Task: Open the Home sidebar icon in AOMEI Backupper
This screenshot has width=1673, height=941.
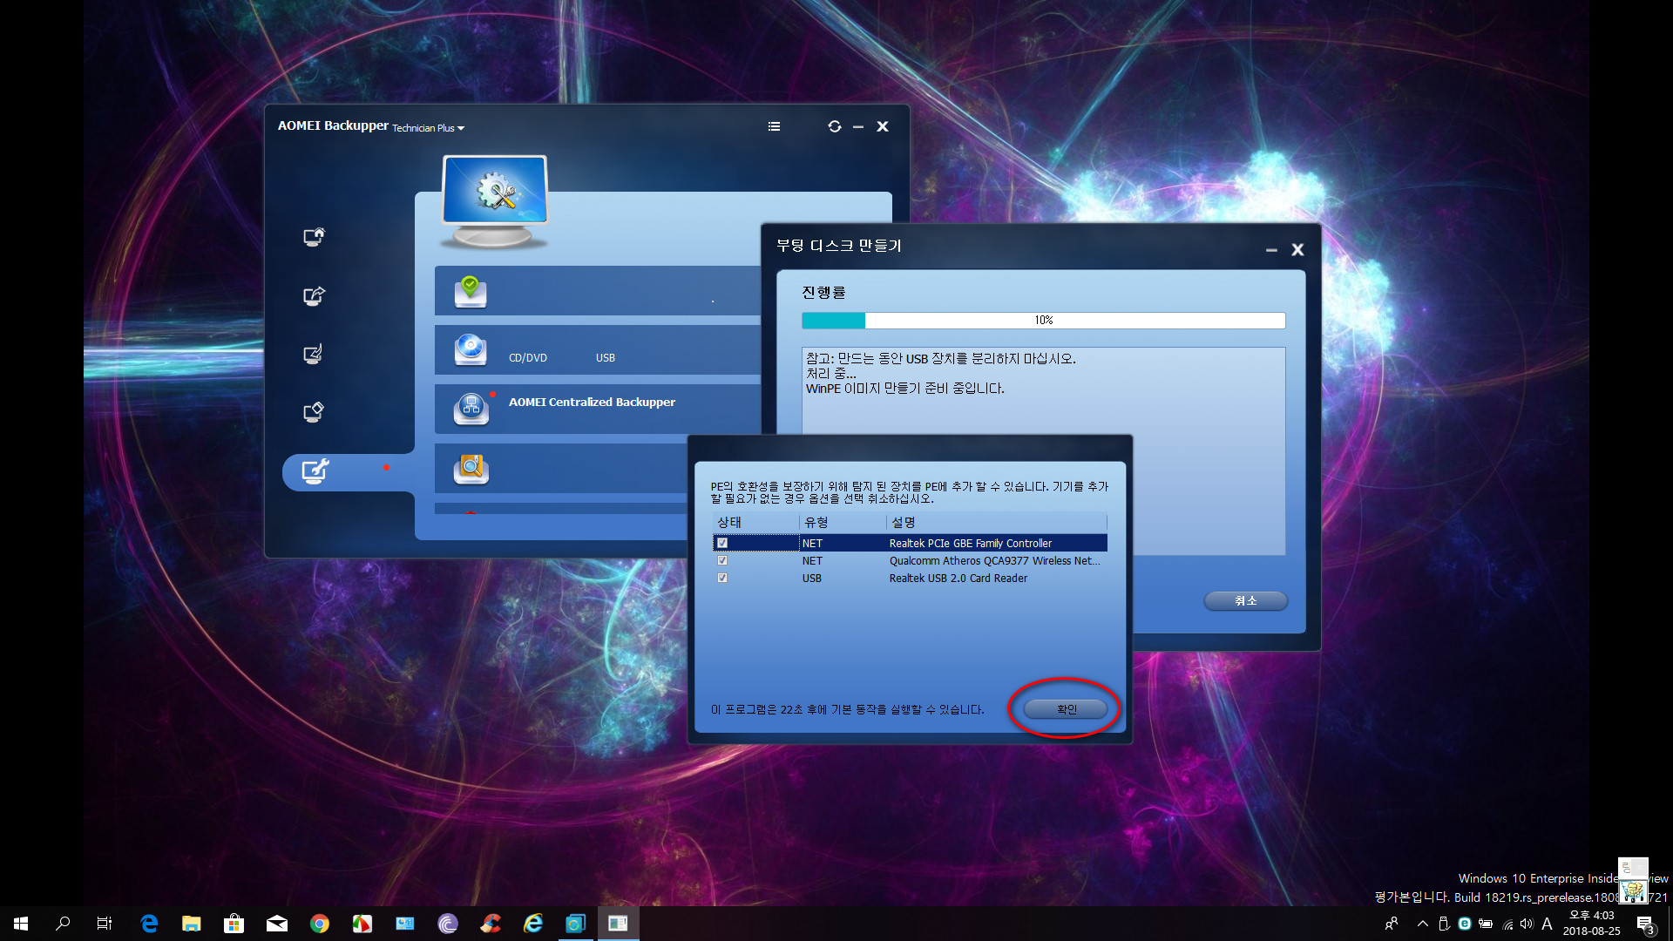Action: (x=314, y=237)
